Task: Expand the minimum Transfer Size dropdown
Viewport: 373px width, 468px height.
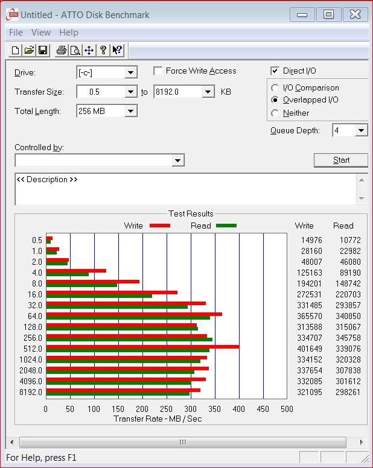Action: [x=130, y=92]
